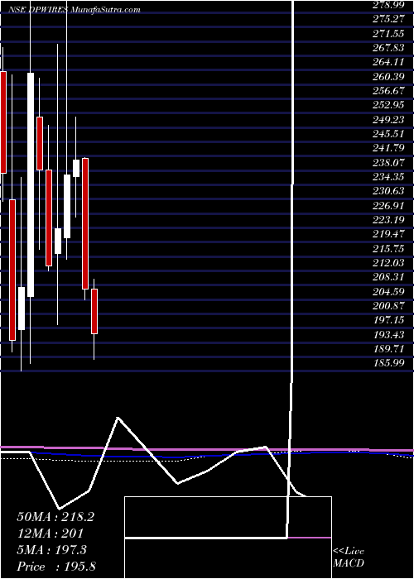This screenshot has height=579, width=414.
Task: Click the 275.27 price axis label
Action: (388, 20)
